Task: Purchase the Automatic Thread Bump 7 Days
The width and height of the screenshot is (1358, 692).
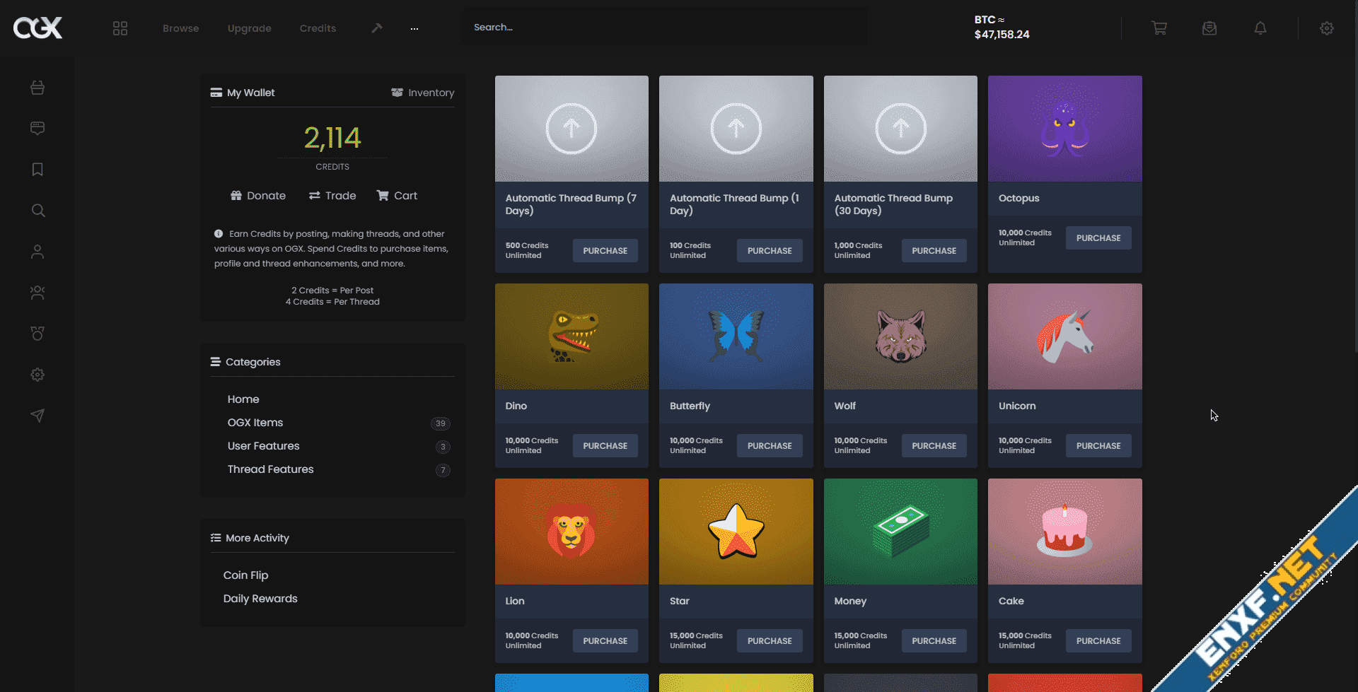Action: tap(605, 251)
